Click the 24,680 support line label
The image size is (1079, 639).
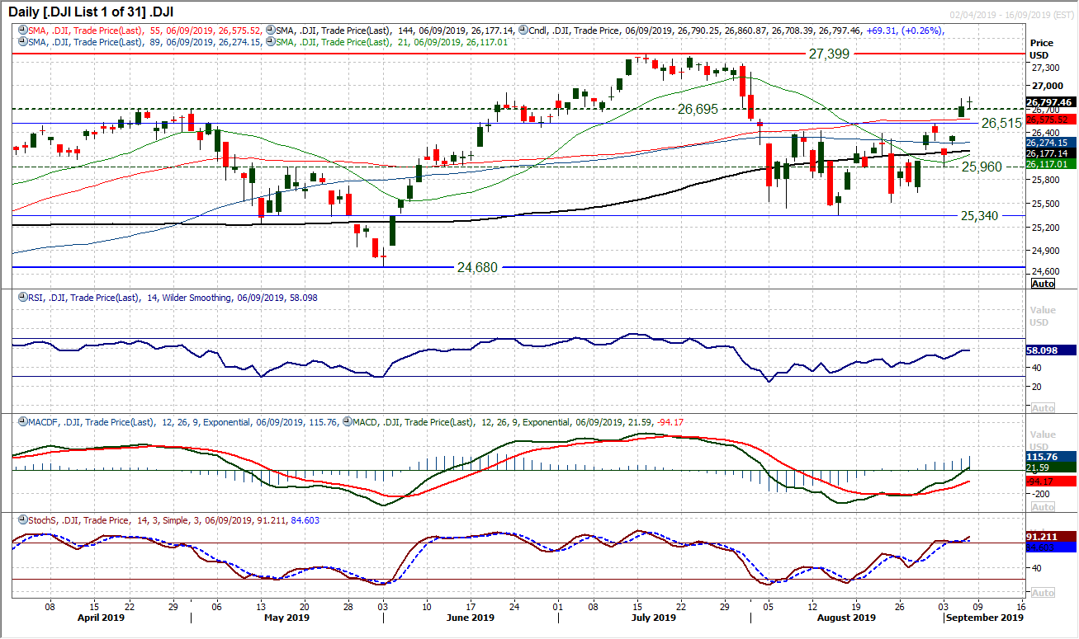(478, 267)
